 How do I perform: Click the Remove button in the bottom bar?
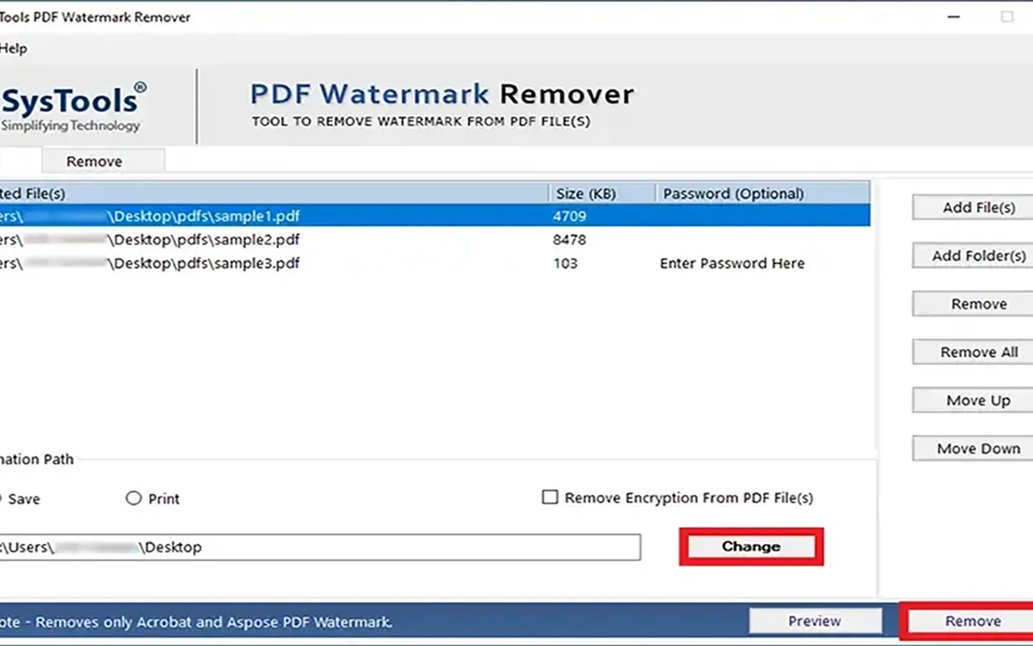click(971, 621)
